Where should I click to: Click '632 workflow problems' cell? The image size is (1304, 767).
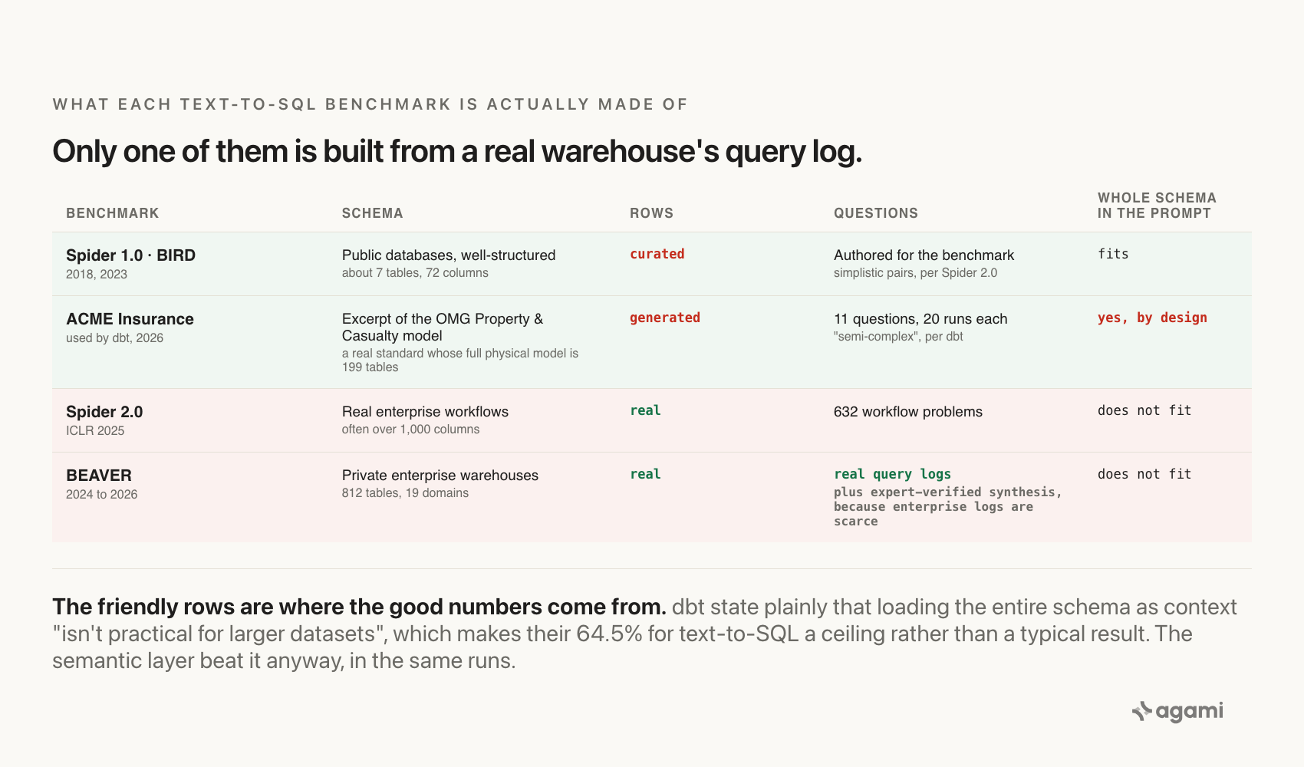[908, 412]
